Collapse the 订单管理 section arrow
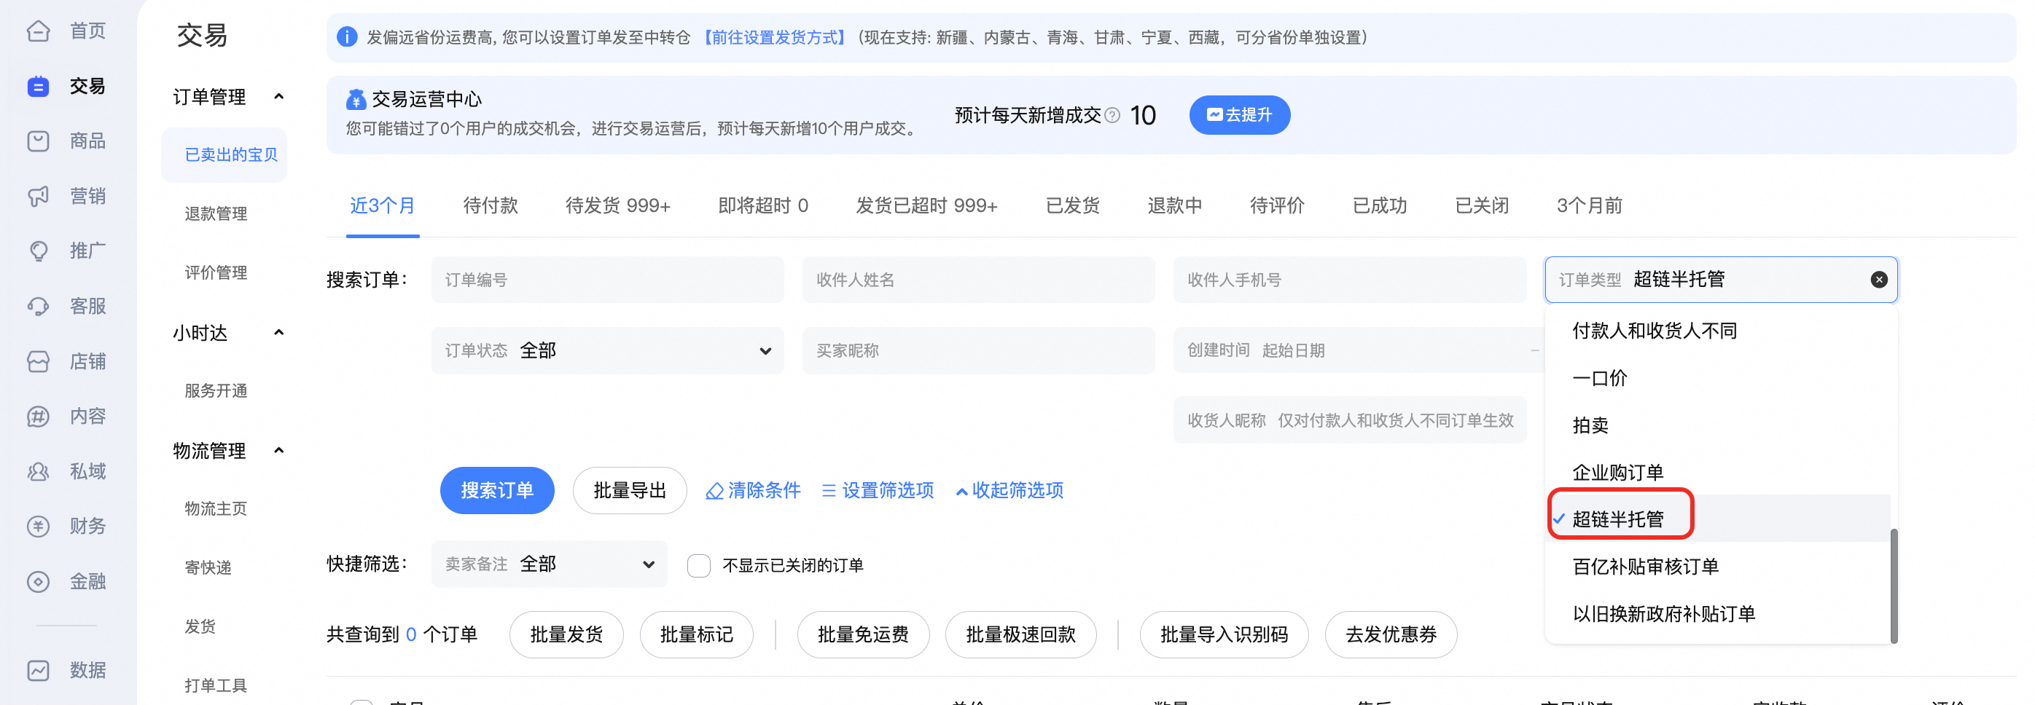 pyautogui.click(x=278, y=96)
